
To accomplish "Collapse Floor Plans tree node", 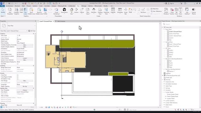I will tap(164, 30).
